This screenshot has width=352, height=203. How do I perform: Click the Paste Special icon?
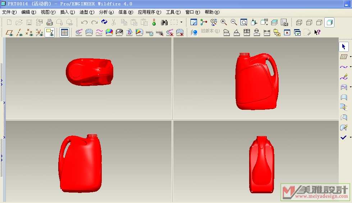point(144,22)
